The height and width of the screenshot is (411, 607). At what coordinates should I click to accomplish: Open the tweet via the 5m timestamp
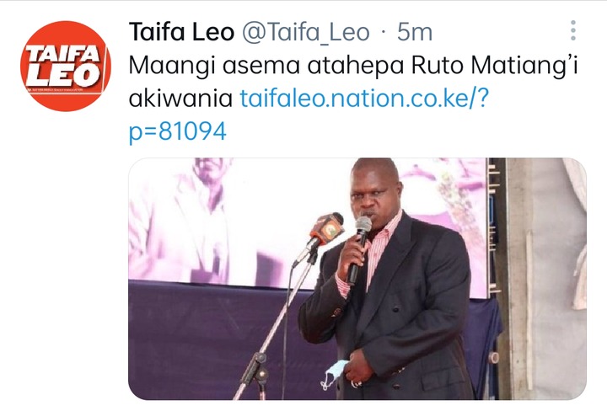pyautogui.click(x=415, y=32)
